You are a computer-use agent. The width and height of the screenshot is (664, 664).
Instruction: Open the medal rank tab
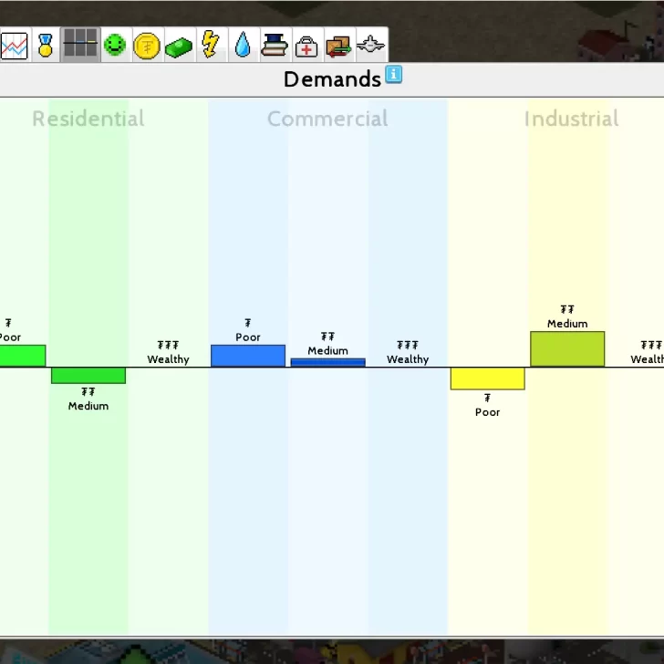click(x=46, y=45)
